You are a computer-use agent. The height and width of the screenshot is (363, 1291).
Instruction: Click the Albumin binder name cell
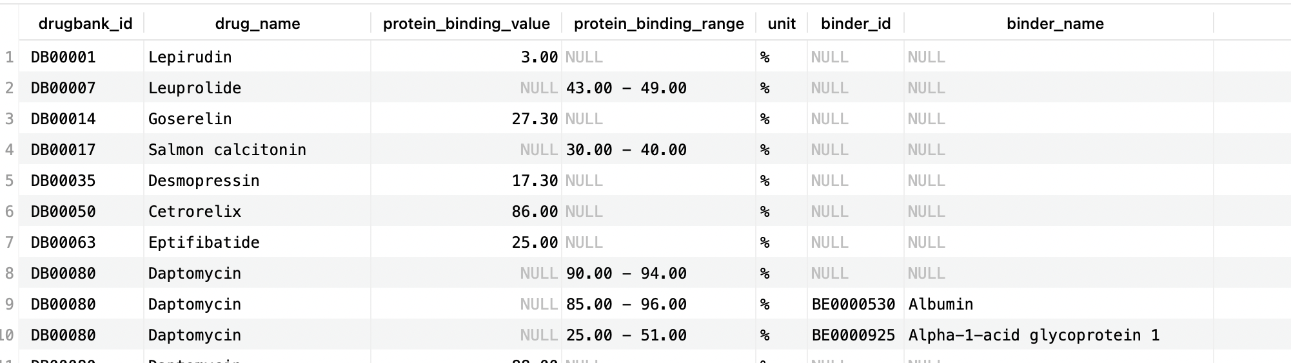(941, 304)
